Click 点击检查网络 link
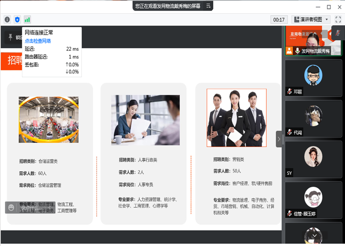This screenshot has width=345, height=246. (x=38, y=41)
